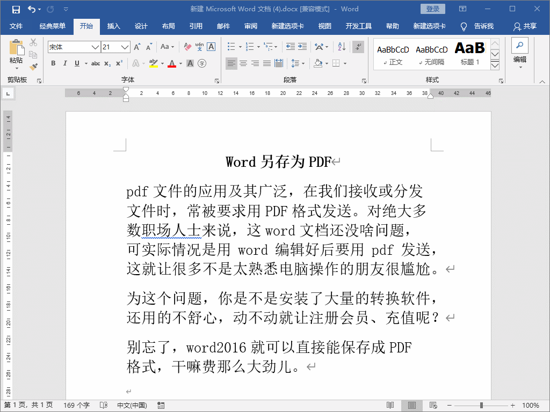550x412 pixels.
Task: Switch to the 插入 tab
Action: click(x=113, y=26)
